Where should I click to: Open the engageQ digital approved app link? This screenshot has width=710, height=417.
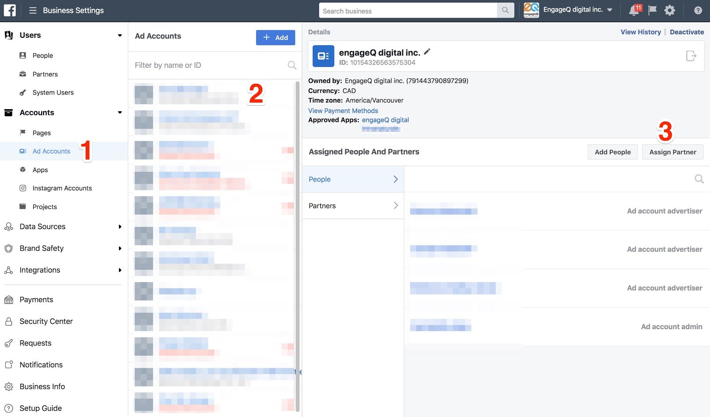click(x=385, y=120)
